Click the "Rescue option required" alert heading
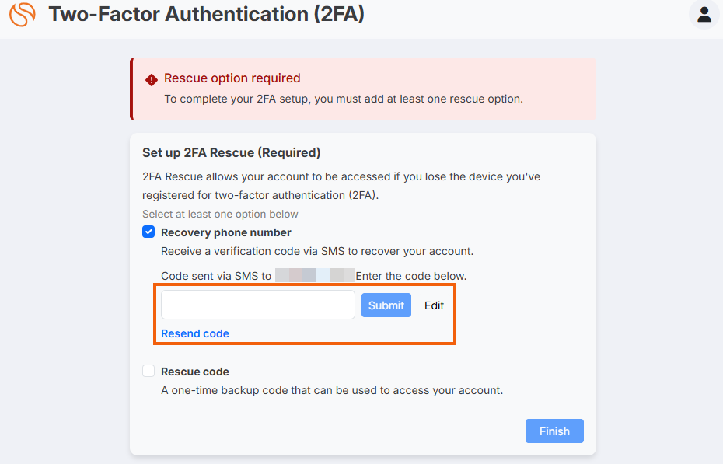The height and width of the screenshot is (464, 723). [232, 78]
